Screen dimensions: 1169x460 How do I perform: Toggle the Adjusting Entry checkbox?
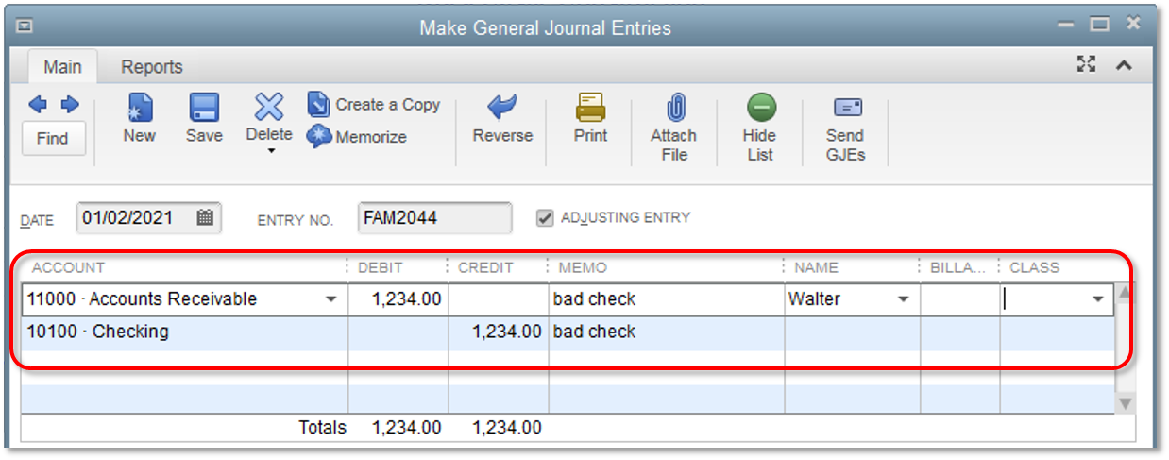[545, 218]
